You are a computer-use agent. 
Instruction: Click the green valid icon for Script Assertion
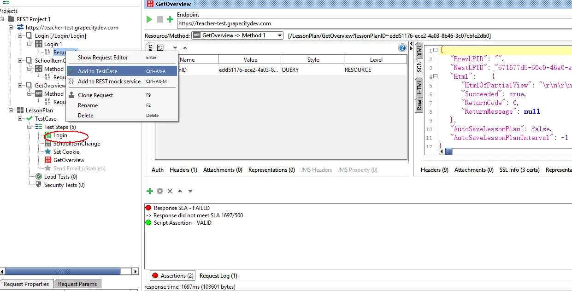click(x=148, y=223)
